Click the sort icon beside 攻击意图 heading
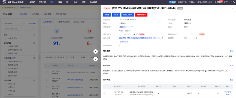 click(x=34, y=58)
